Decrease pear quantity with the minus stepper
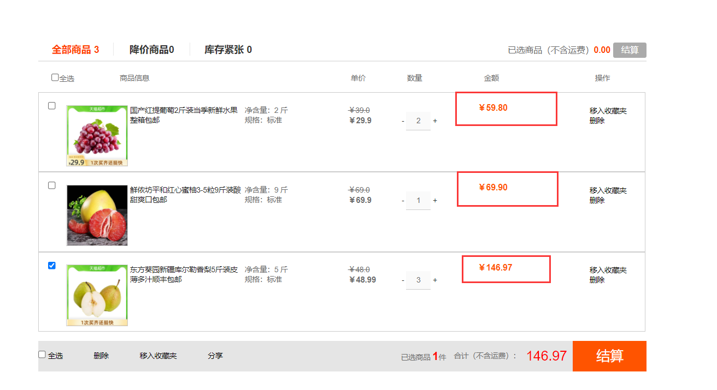The width and height of the screenshot is (717, 390). [x=403, y=280]
